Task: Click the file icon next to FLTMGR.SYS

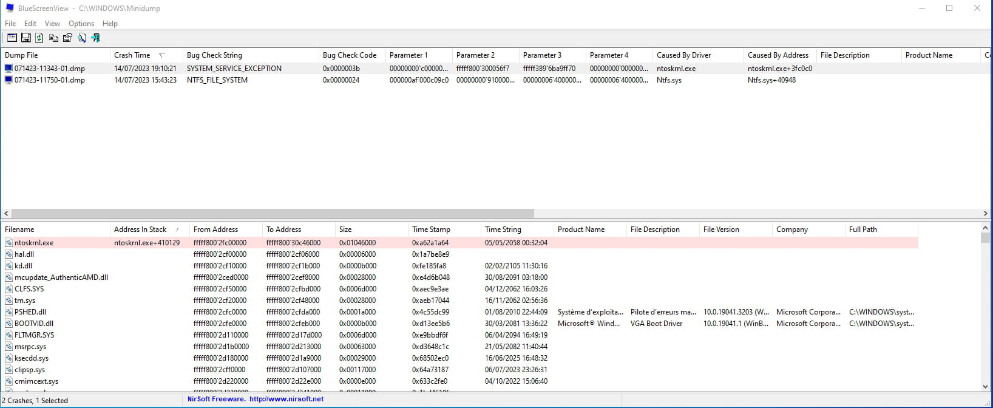Action: click(8, 335)
